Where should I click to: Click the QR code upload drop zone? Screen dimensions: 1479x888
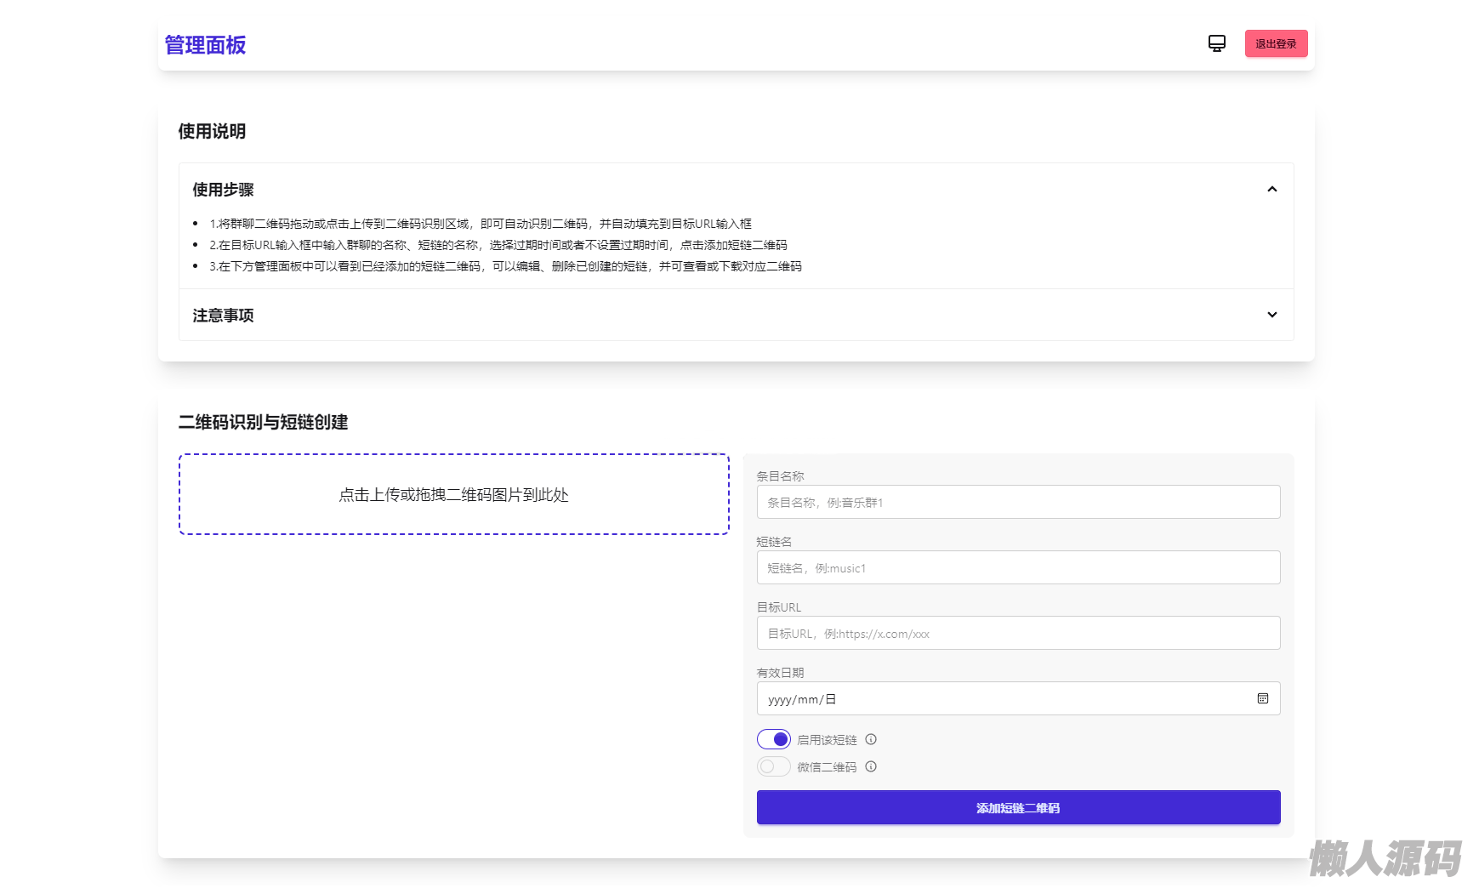(x=453, y=494)
